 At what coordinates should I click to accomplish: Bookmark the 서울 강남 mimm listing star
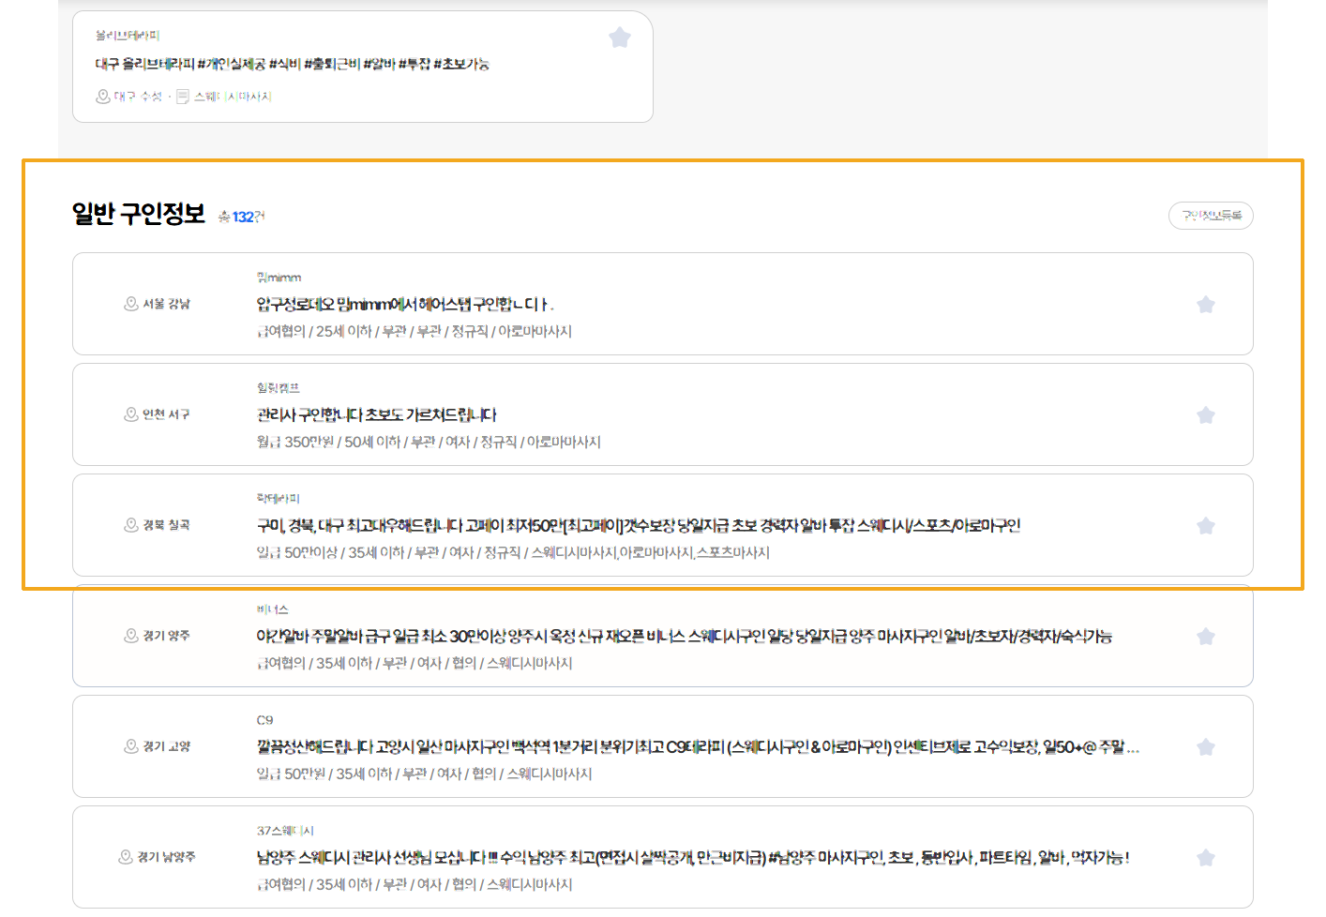tap(1206, 305)
